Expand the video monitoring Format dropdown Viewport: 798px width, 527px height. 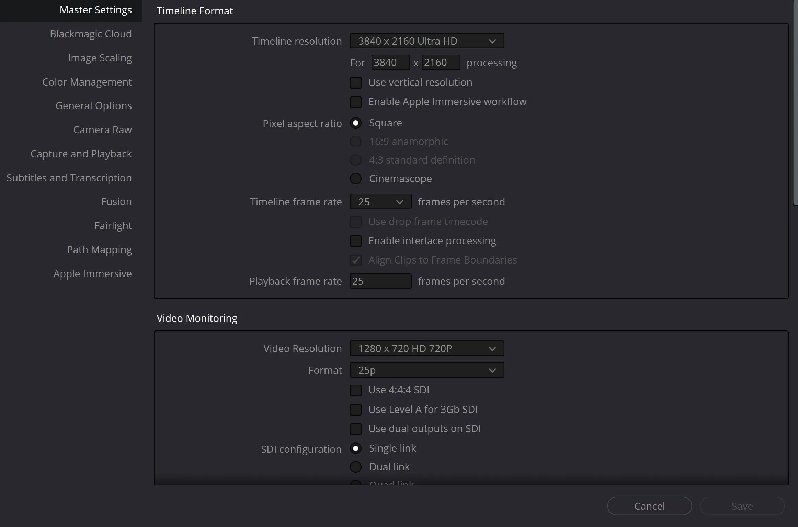pos(426,370)
